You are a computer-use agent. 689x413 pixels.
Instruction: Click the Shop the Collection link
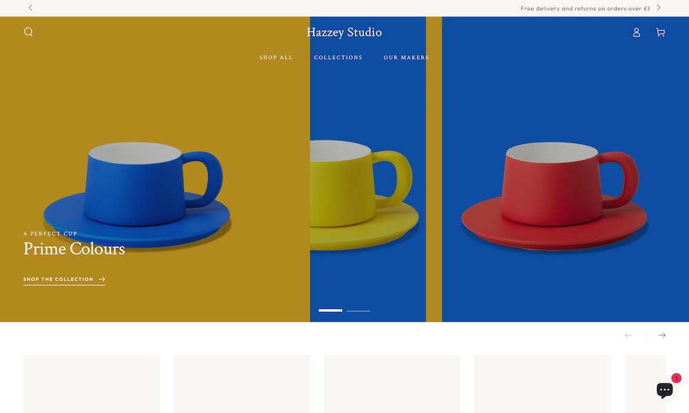point(64,279)
